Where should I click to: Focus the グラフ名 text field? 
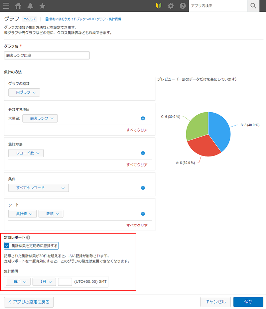coord(47,55)
